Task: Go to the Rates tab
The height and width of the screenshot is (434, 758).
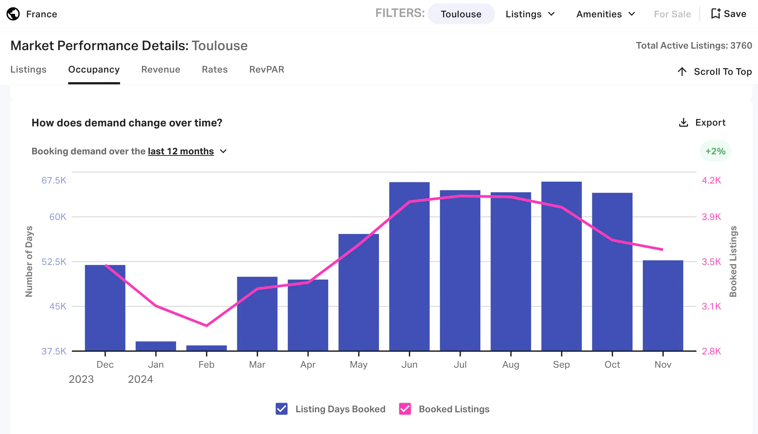Action: click(x=215, y=70)
